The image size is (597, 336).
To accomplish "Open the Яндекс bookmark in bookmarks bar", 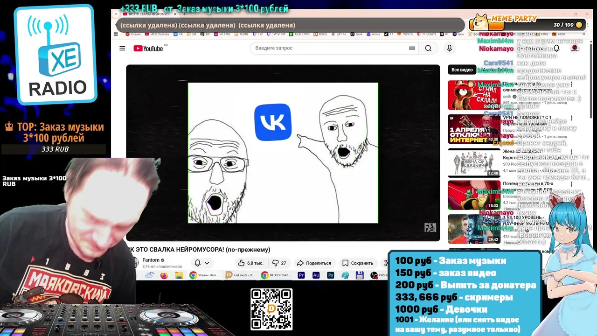I will click(x=134, y=34).
